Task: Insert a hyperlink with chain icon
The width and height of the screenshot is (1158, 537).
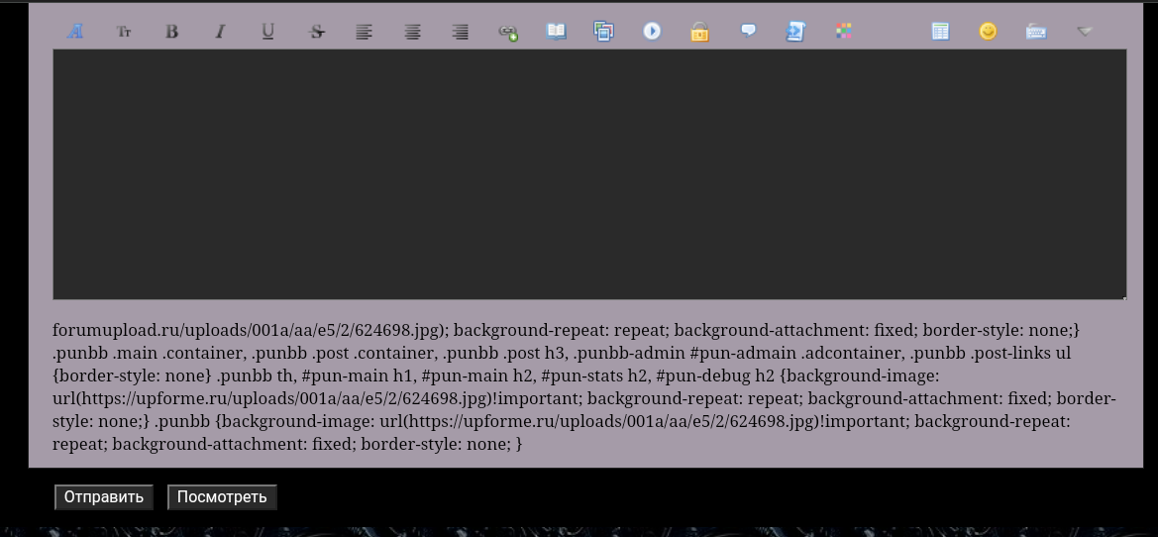Action: click(508, 31)
